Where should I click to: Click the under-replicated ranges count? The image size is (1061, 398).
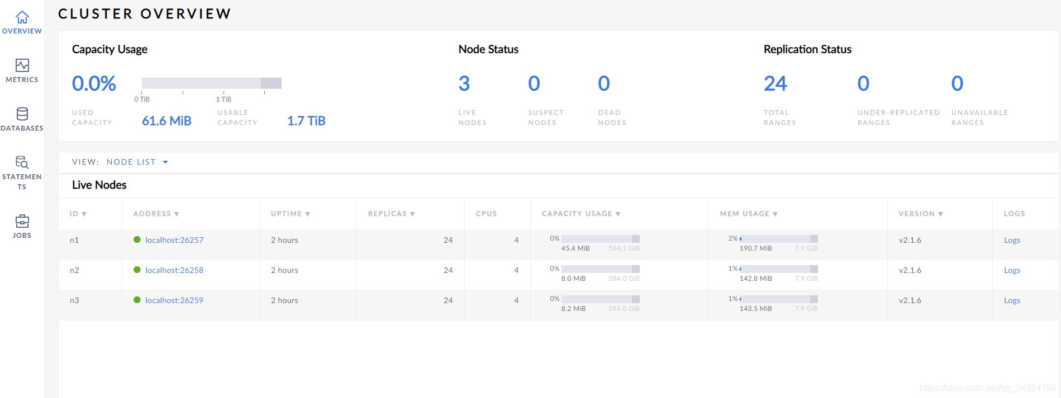pos(864,84)
